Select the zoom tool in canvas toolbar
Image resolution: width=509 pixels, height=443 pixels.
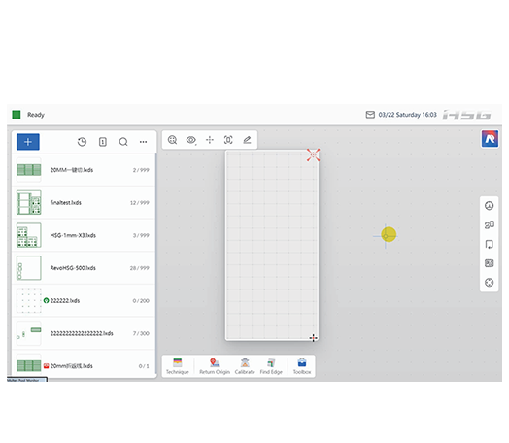pyautogui.click(x=172, y=140)
